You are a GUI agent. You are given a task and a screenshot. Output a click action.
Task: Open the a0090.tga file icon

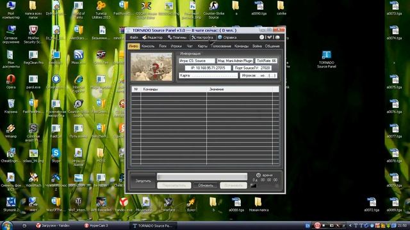point(259,8)
